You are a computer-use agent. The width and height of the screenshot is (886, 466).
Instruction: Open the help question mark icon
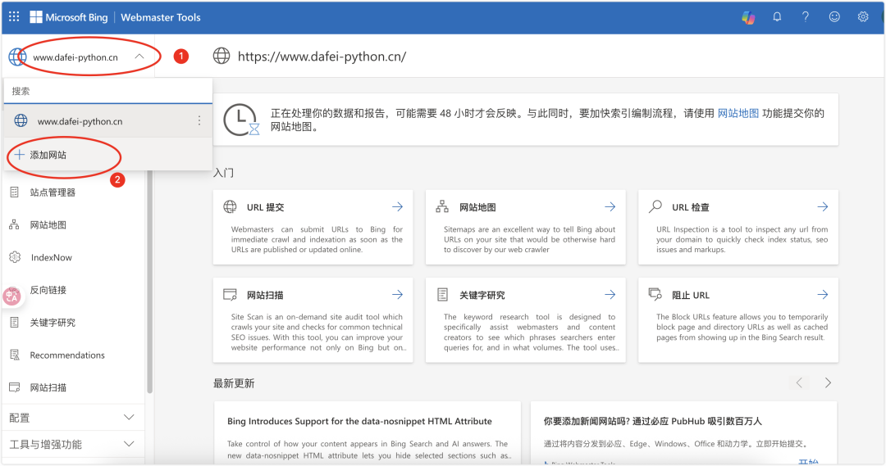point(806,17)
